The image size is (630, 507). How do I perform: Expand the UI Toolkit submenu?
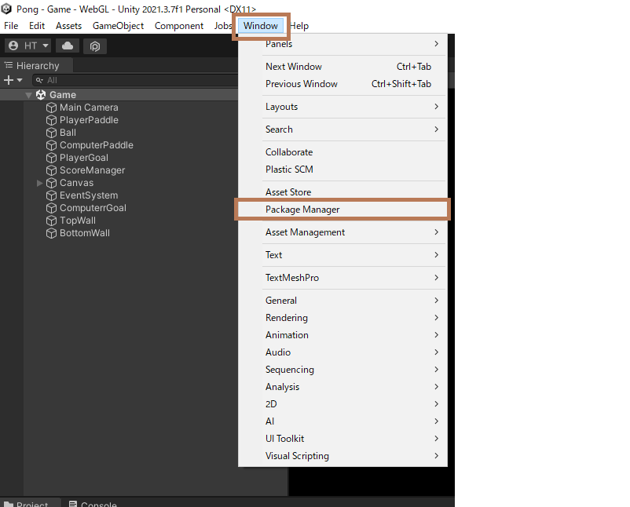point(342,439)
